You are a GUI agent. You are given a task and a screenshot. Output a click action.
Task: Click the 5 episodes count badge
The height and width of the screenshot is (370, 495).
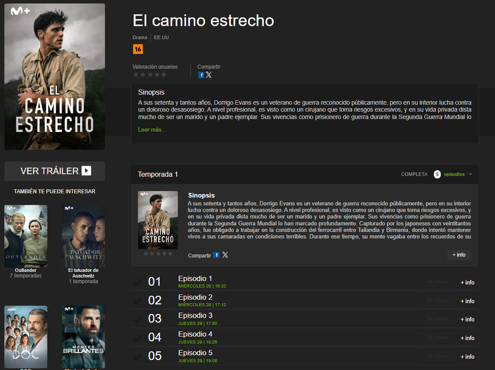[437, 174]
